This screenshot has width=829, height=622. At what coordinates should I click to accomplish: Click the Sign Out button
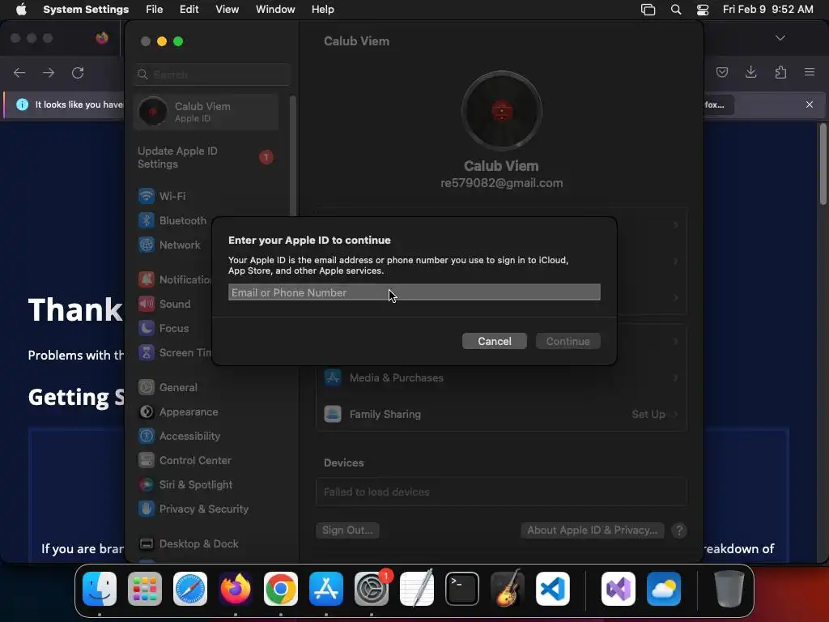[347, 530]
